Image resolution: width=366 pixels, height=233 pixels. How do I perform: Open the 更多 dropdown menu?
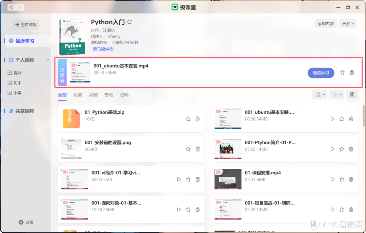(x=348, y=23)
